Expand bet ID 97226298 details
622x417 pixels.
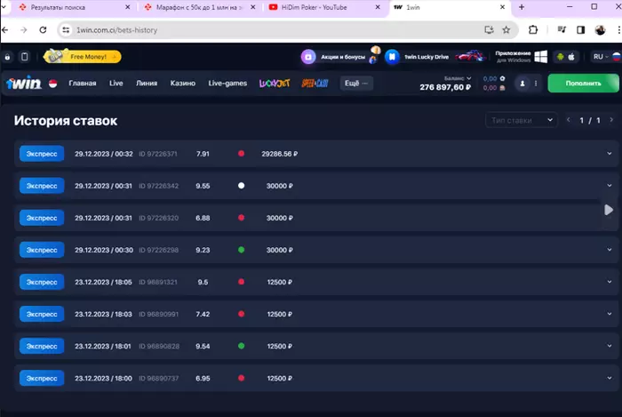pos(610,250)
